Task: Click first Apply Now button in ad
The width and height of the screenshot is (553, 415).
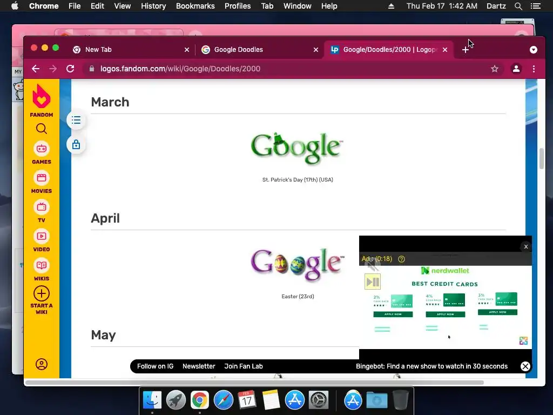Action: tap(393, 314)
